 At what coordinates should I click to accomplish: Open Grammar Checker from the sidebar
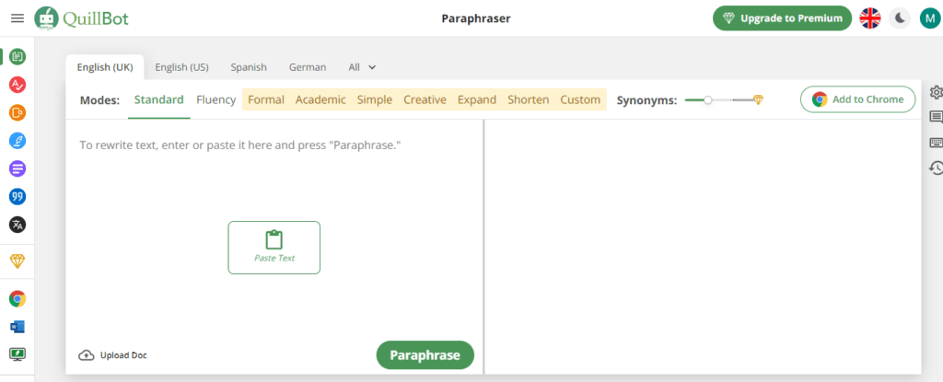pos(17,85)
